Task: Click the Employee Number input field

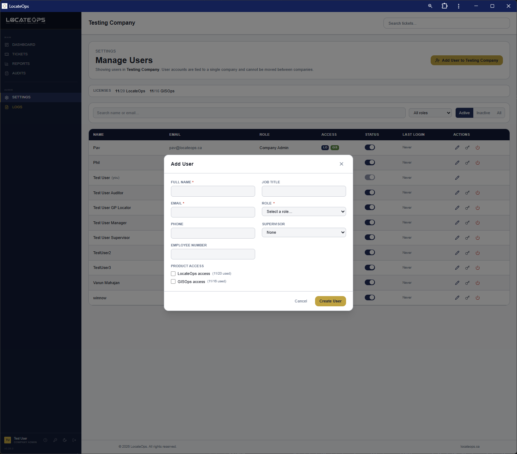Action: [x=213, y=254]
